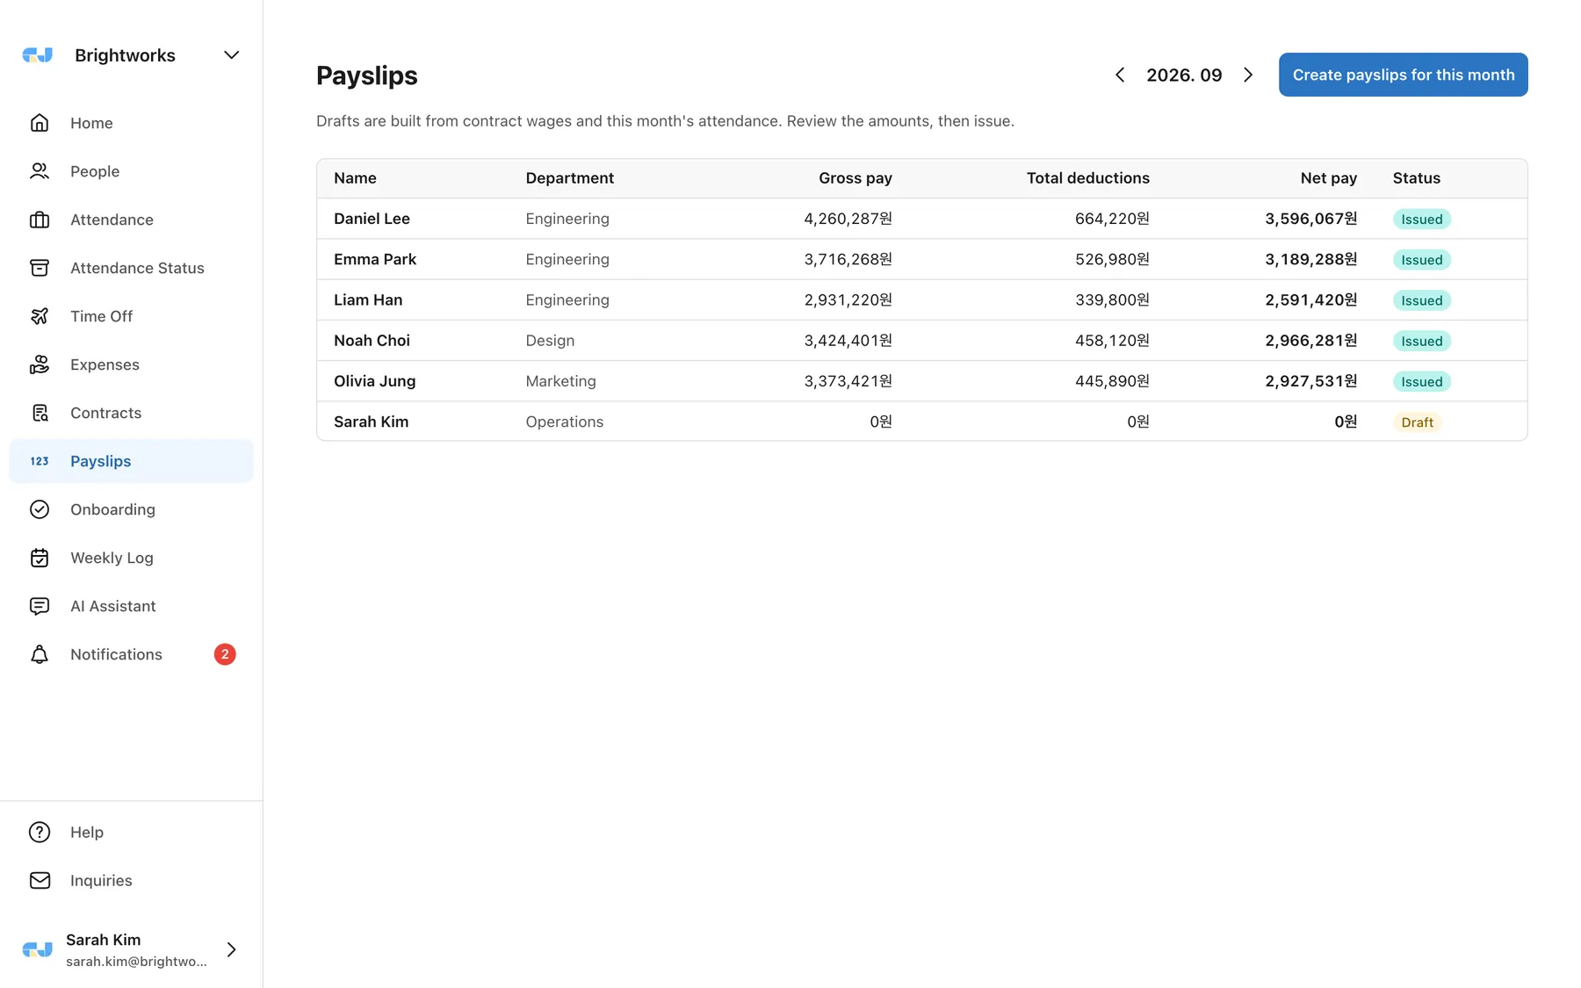Click the Inquiries envelope icon
The height and width of the screenshot is (988, 1581).
coord(40,880)
